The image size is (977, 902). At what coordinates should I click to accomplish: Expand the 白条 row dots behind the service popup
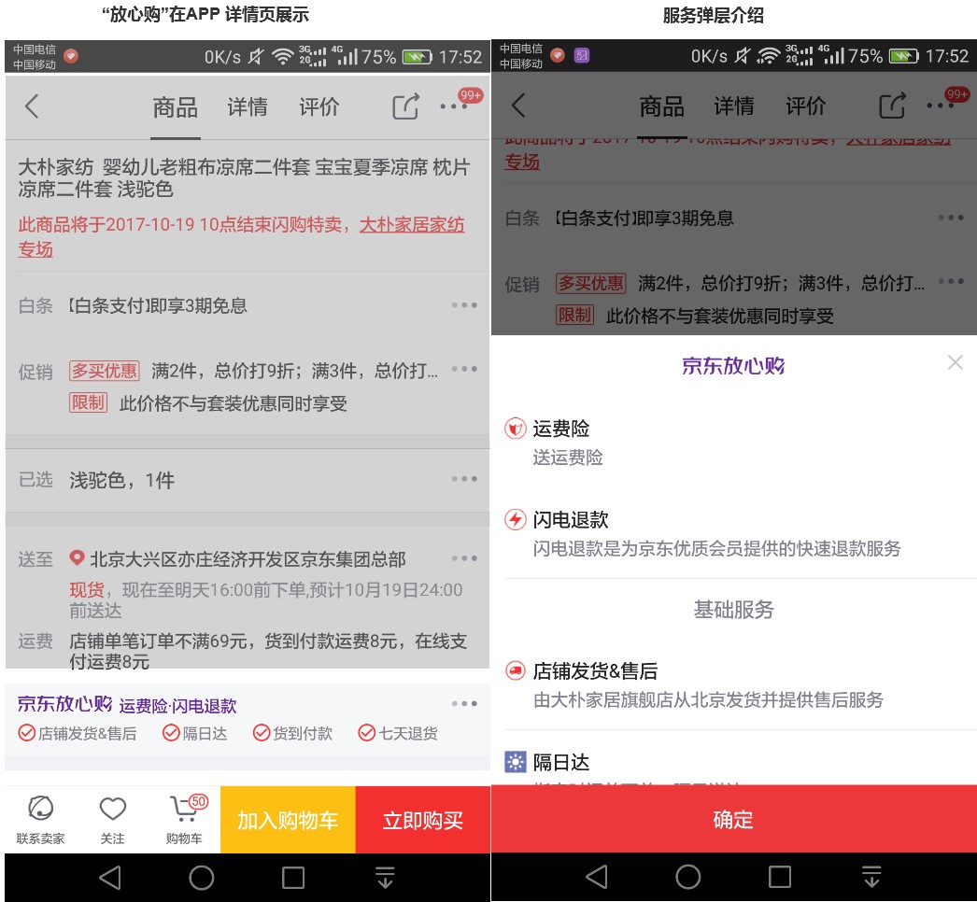point(951,218)
